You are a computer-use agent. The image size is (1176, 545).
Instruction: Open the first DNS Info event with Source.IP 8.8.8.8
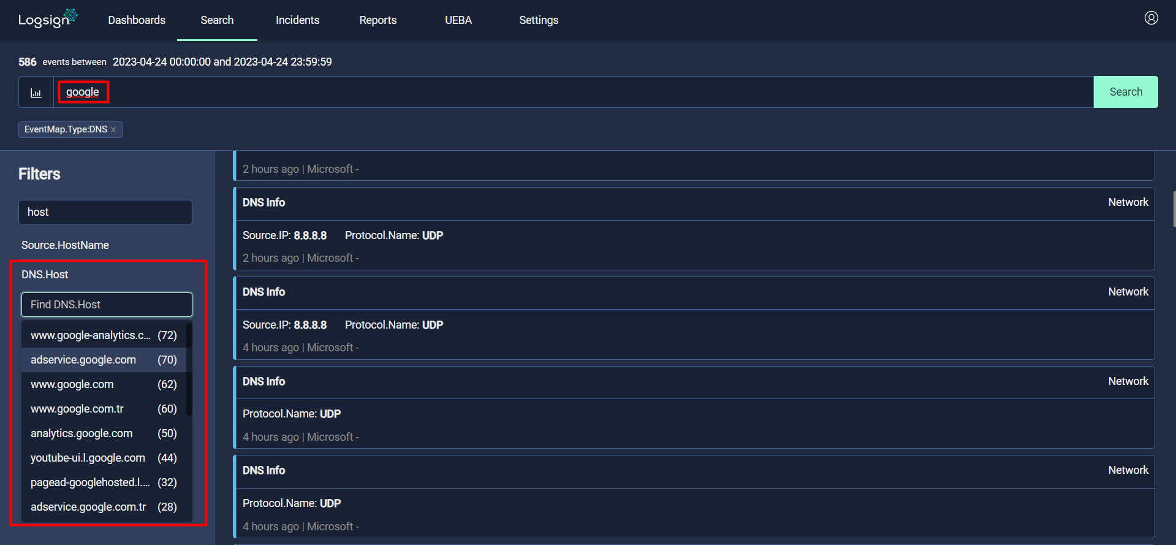click(694, 229)
